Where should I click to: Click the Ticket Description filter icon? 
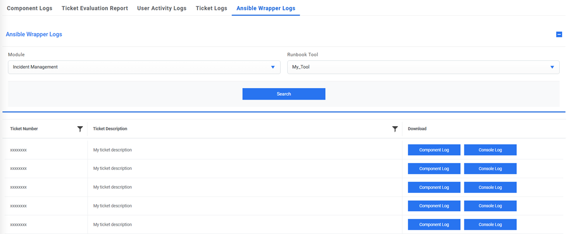395,129
